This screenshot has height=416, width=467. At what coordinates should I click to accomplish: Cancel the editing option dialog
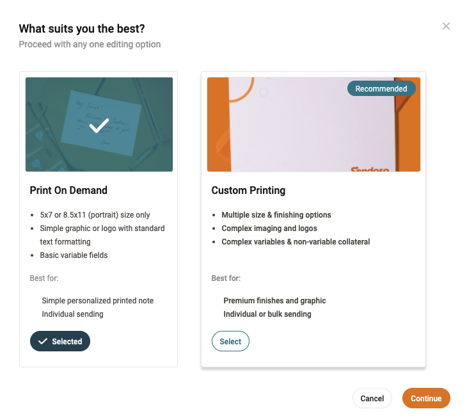tap(372, 398)
